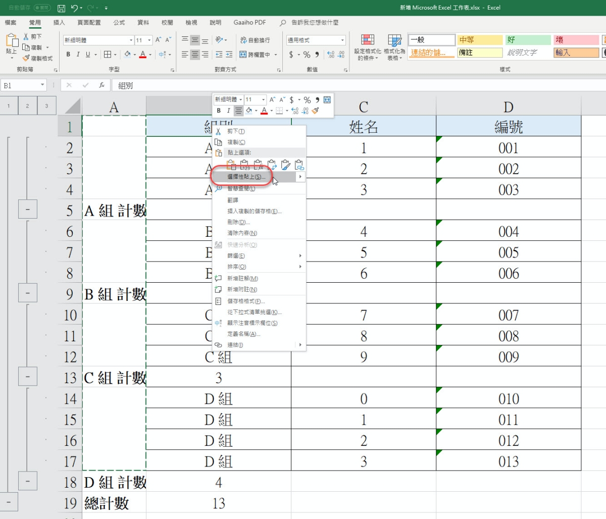Screen dimensions: 606x519
Task: Open the number format dropdown (通用格式)
Action: pos(342,40)
